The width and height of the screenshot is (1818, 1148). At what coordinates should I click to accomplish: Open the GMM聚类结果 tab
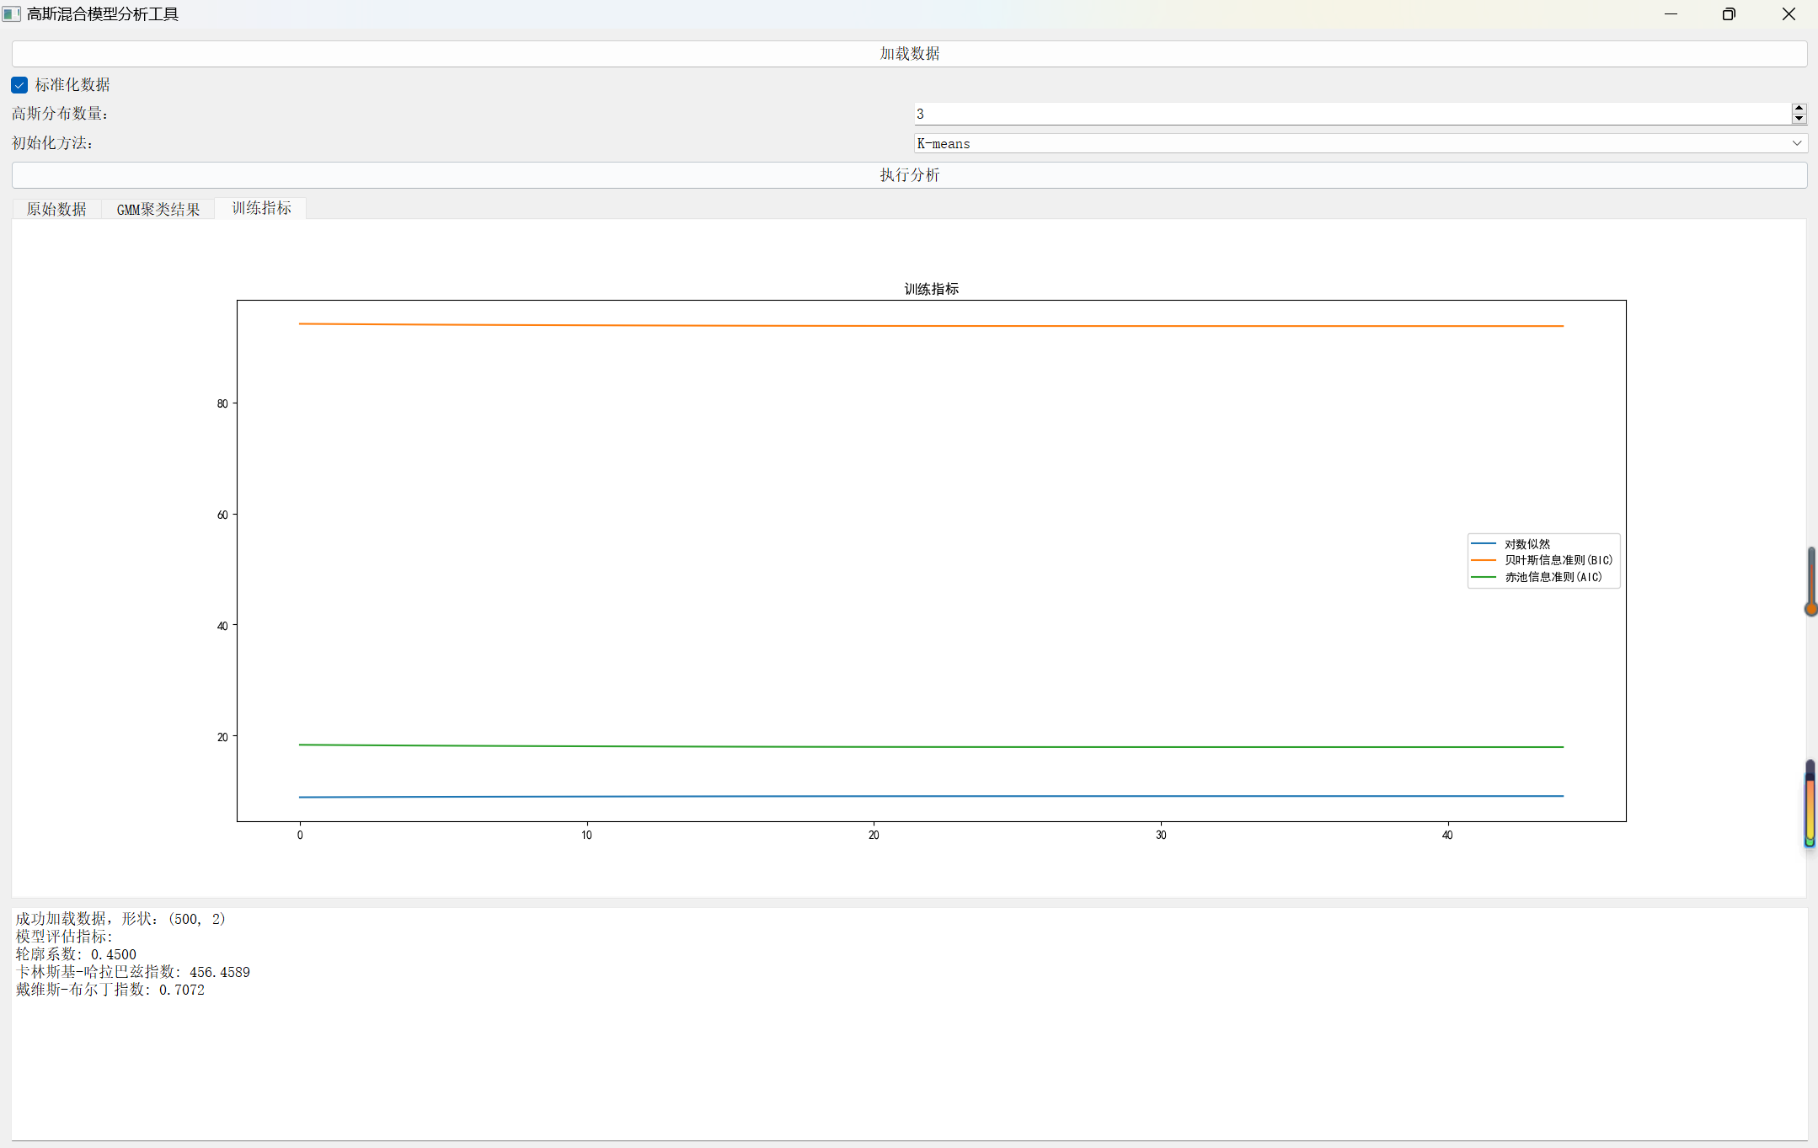tap(158, 209)
